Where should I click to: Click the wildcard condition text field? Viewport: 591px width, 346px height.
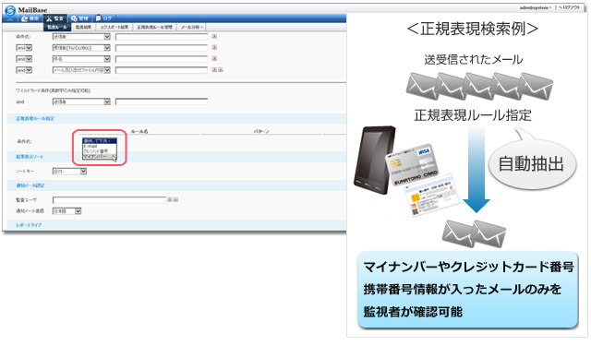coord(162,101)
